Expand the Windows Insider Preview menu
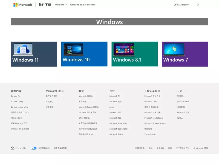Screen dimensions: 219x164 [x=83, y=5]
